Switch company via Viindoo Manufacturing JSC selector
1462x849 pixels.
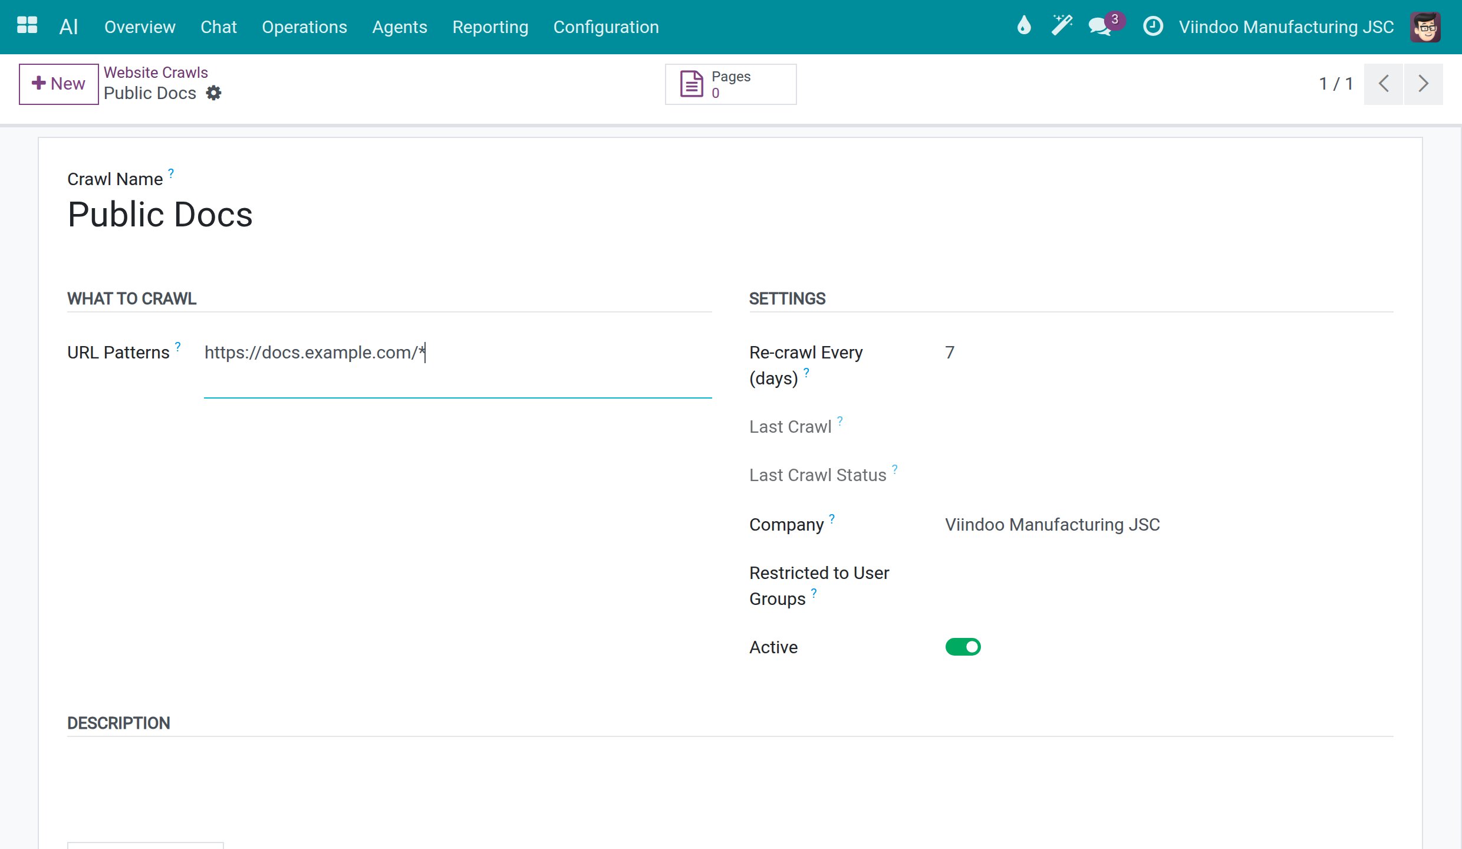(1286, 27)
